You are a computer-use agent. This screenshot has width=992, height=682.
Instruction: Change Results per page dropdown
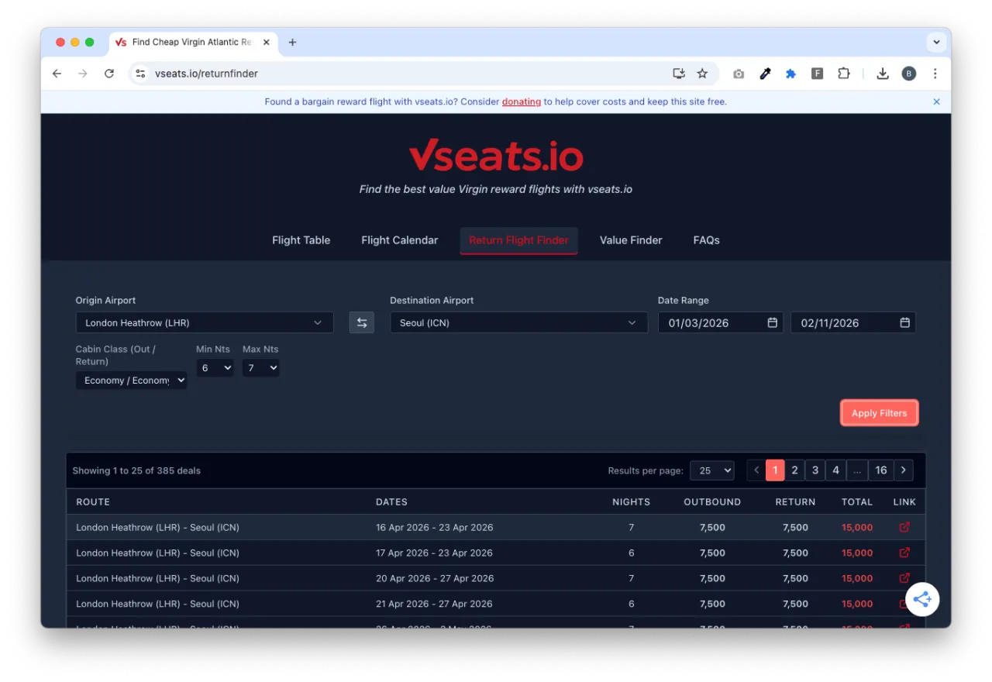[x=711, y=470]
